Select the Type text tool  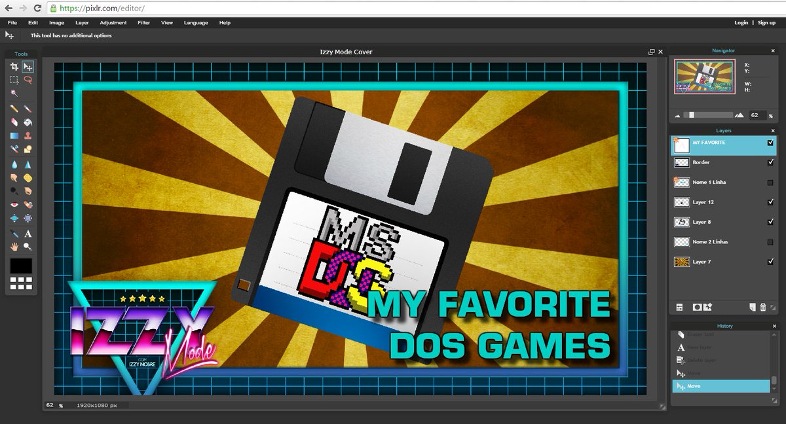tap(28, 234)
